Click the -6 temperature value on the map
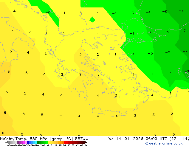 [x=165, y=11]
